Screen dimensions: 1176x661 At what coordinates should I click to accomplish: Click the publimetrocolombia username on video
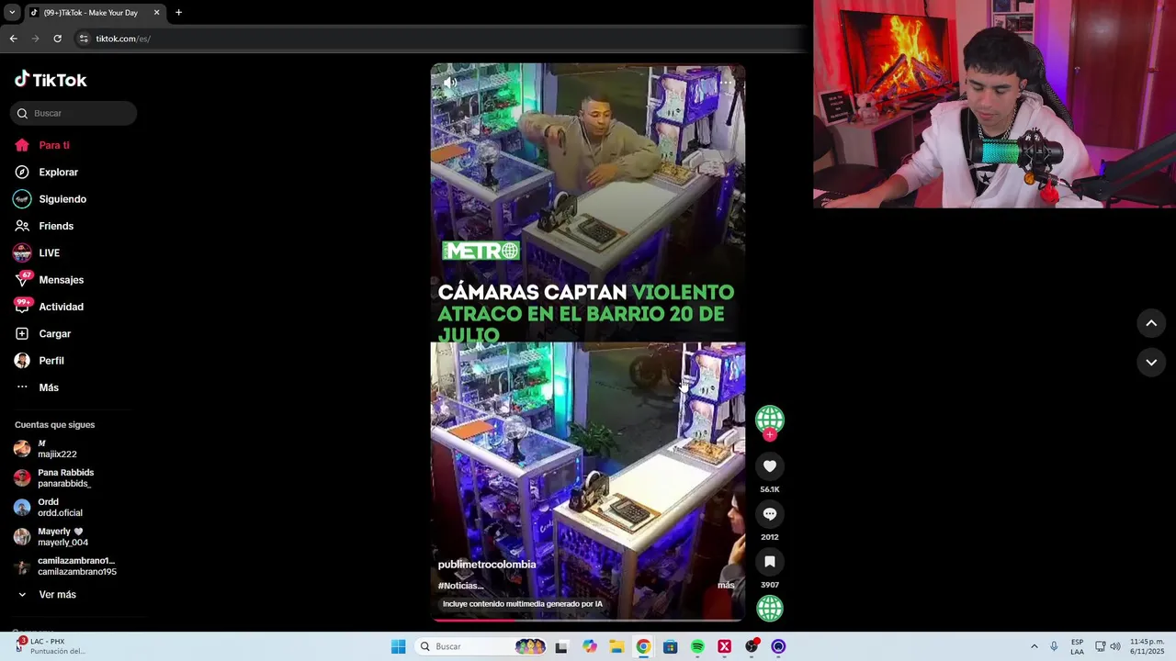487,565
